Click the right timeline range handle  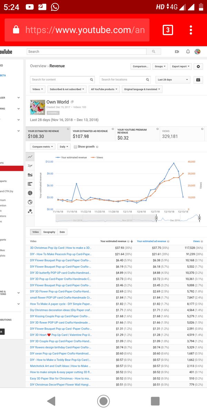pos(199,218)
